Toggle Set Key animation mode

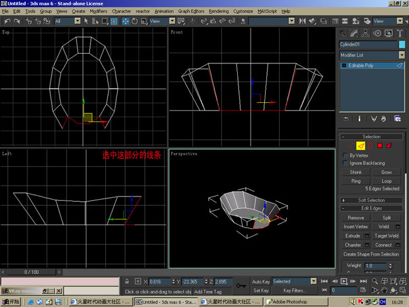pos(261,290)
